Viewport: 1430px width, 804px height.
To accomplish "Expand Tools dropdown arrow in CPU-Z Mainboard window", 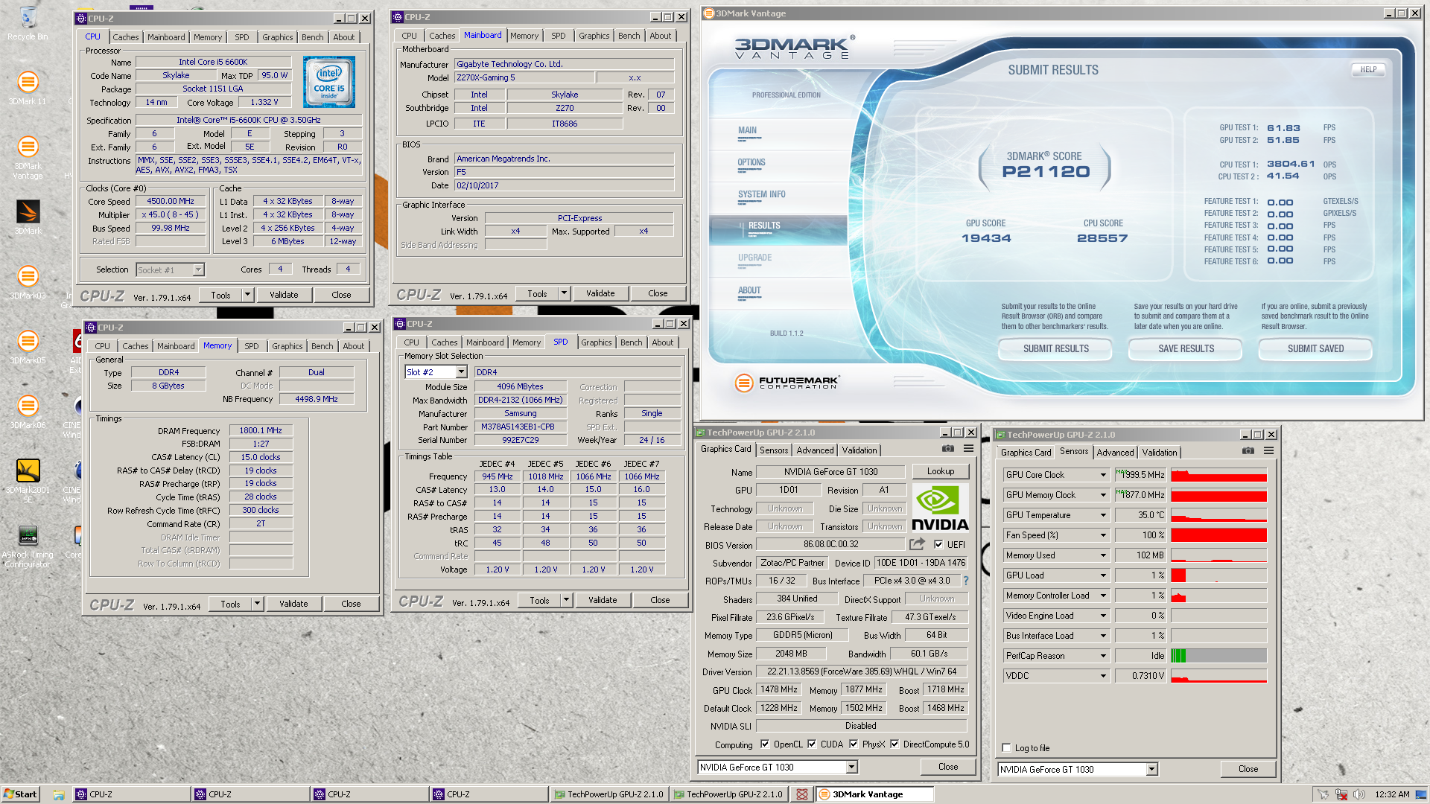I will click(564, 293).
